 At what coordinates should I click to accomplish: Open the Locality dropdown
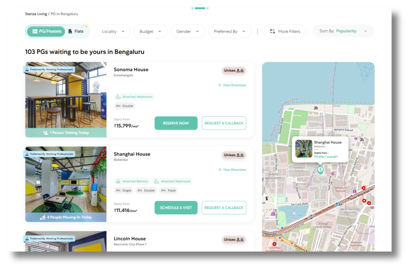coord(114,31)
